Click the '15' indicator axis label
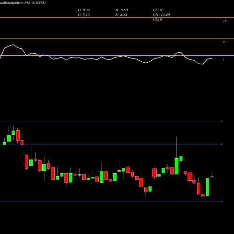This screenshot has width=234, height=234. point(224,22)
